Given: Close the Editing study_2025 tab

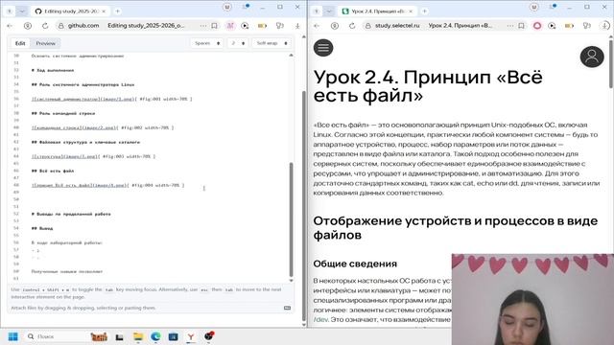Looking at the screenshot, I should point(104,11).
